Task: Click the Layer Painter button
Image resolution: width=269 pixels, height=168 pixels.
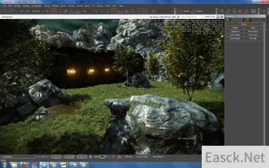Action: (235, 34)
